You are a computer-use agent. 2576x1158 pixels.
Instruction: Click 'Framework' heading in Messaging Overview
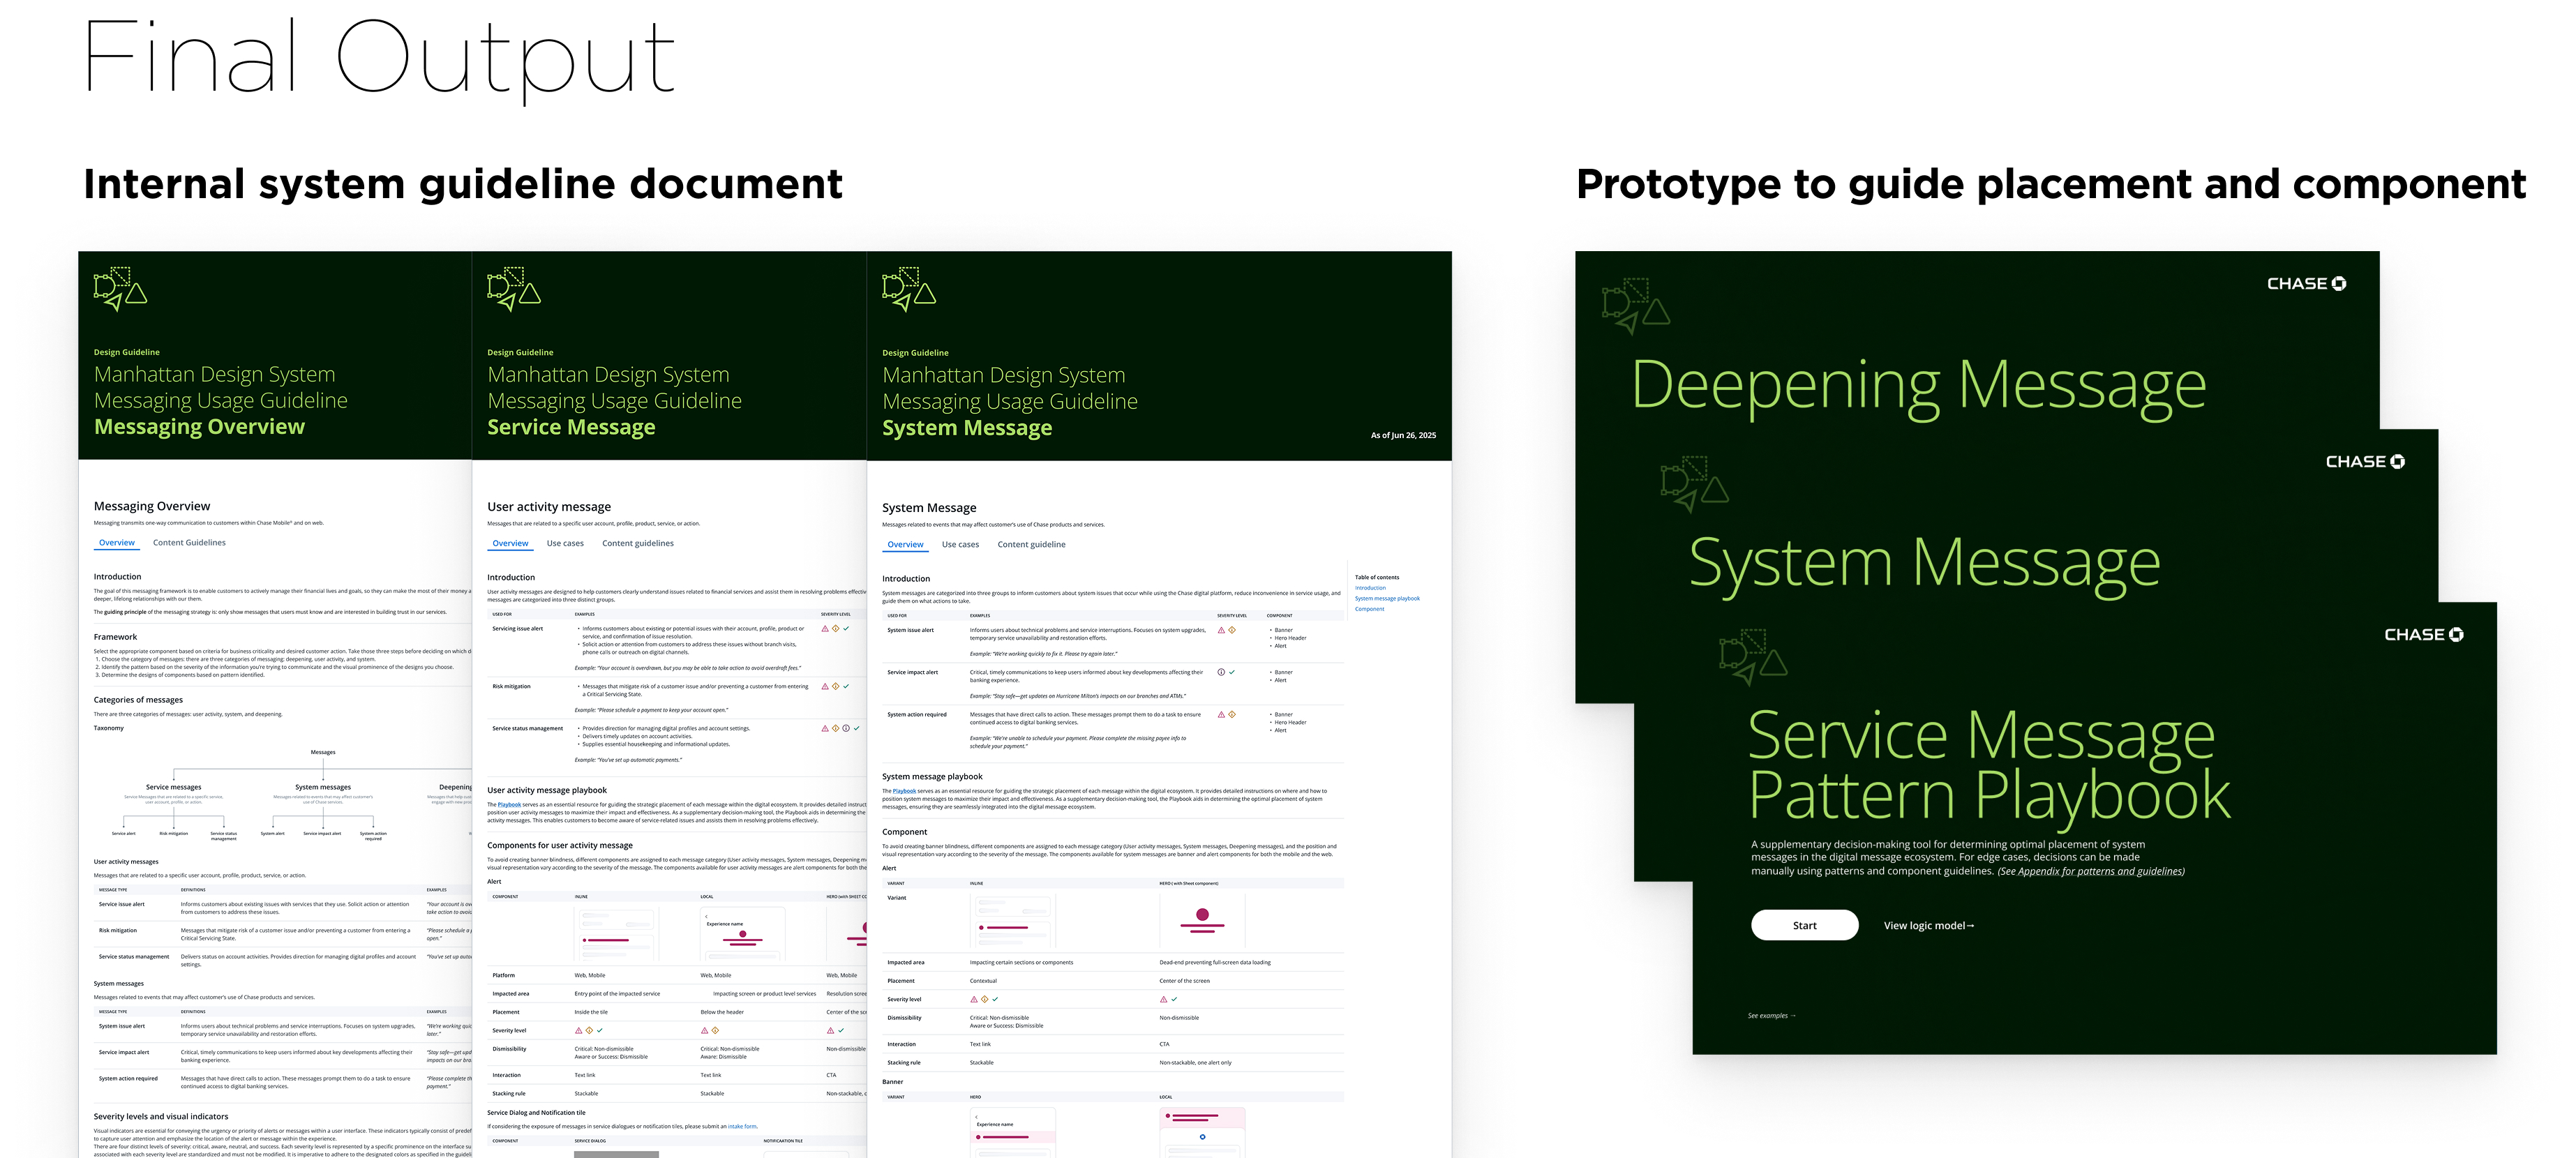115,637
